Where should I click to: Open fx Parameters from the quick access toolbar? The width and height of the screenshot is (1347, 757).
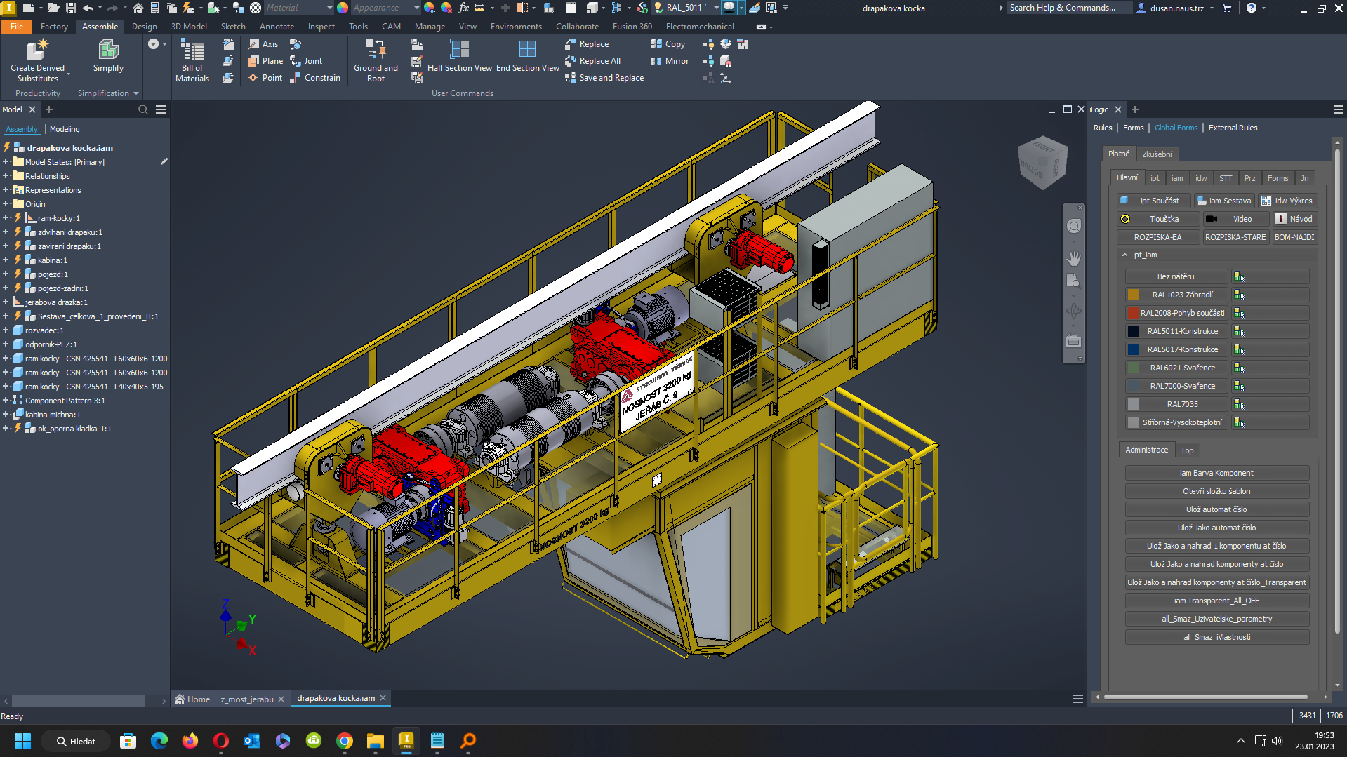pos(463,8)
